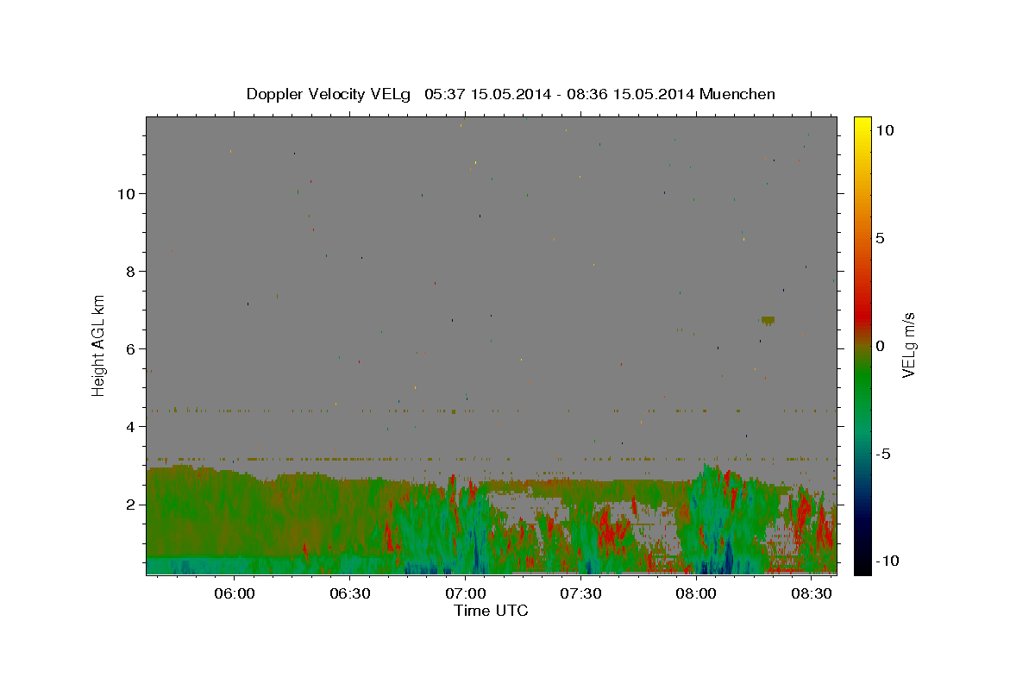The height and width of the screenshot is (690, 1035).
Task: Click the colorbar label VELg m/s
Action: (908, 345)
